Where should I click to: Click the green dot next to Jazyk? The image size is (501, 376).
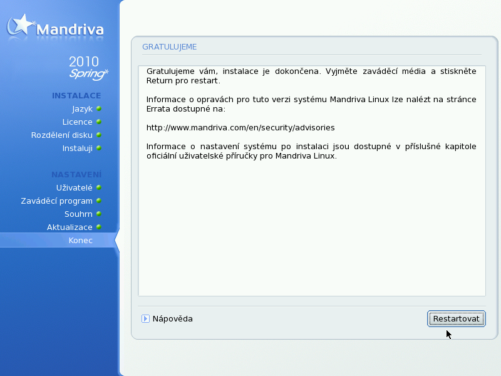(99, 108)
